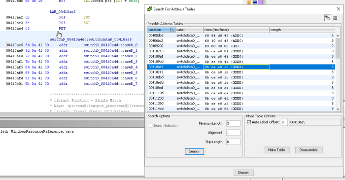
Task: Sort table by Data (Hex/Ascii) column header
Action: click(x=236, y=30)
